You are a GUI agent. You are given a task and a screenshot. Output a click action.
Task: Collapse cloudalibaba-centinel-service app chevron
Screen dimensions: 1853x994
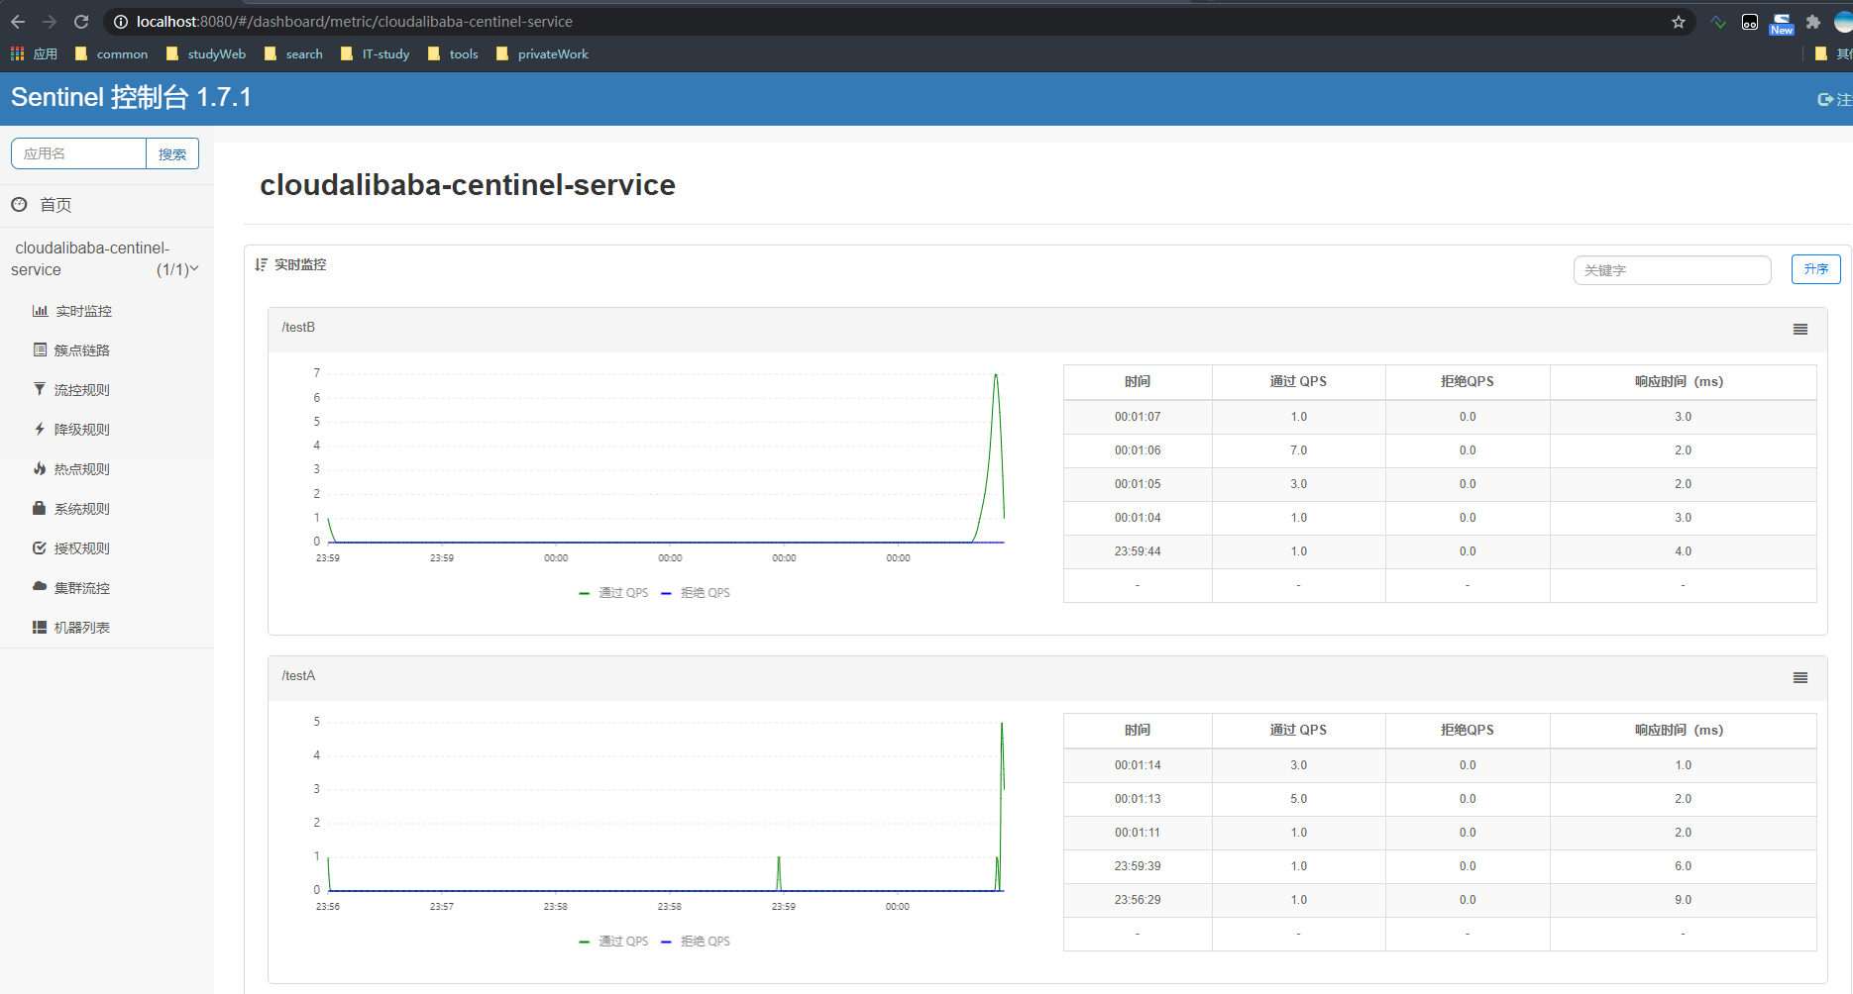pyautogui.click(x=194, y=268)
